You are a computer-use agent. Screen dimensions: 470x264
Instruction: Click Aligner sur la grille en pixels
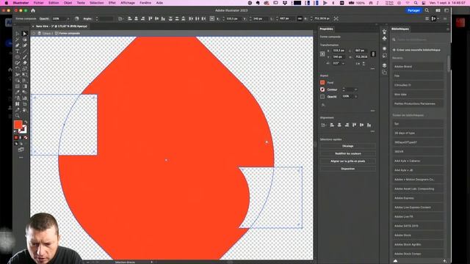[x=347, y=161]
